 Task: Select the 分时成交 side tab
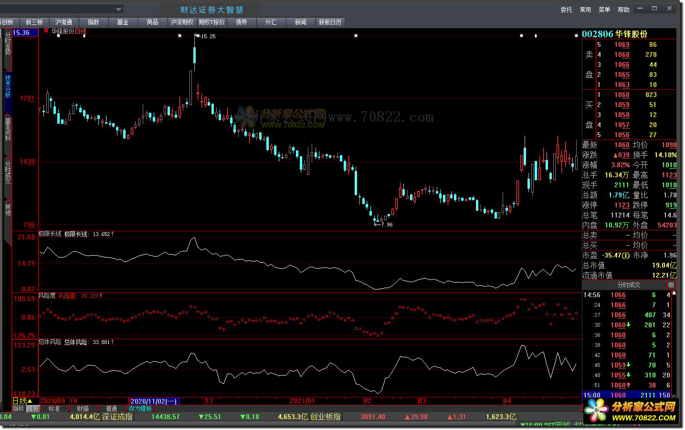[8, 172]
